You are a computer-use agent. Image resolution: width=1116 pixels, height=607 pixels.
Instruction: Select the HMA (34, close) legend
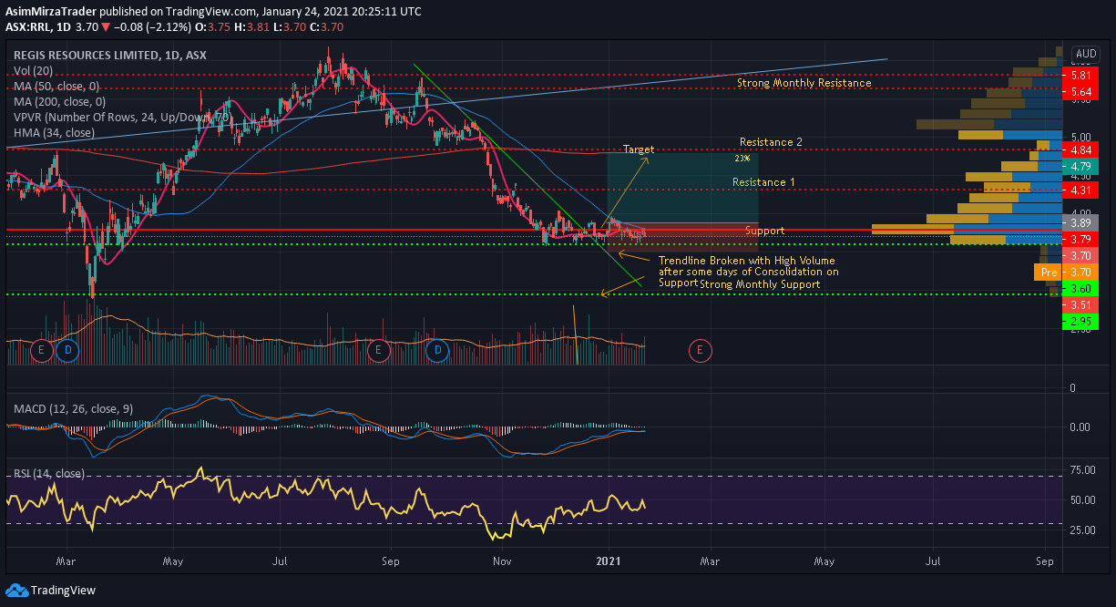(x=55, y=132)
